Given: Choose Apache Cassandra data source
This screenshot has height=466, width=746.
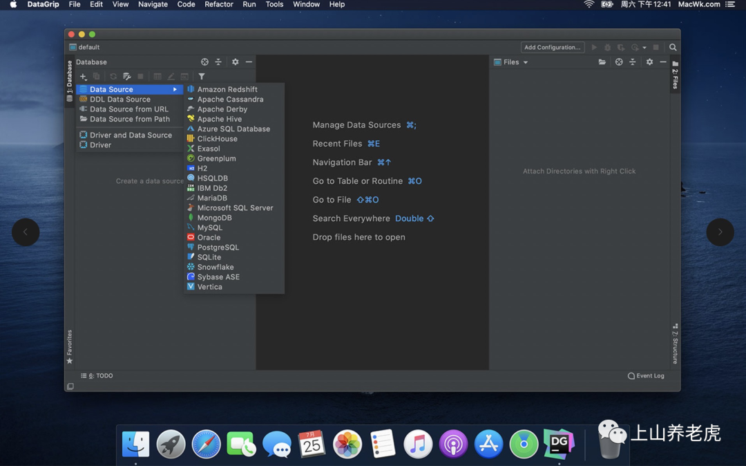Looking at the screenshot, I should coord(234,99).
